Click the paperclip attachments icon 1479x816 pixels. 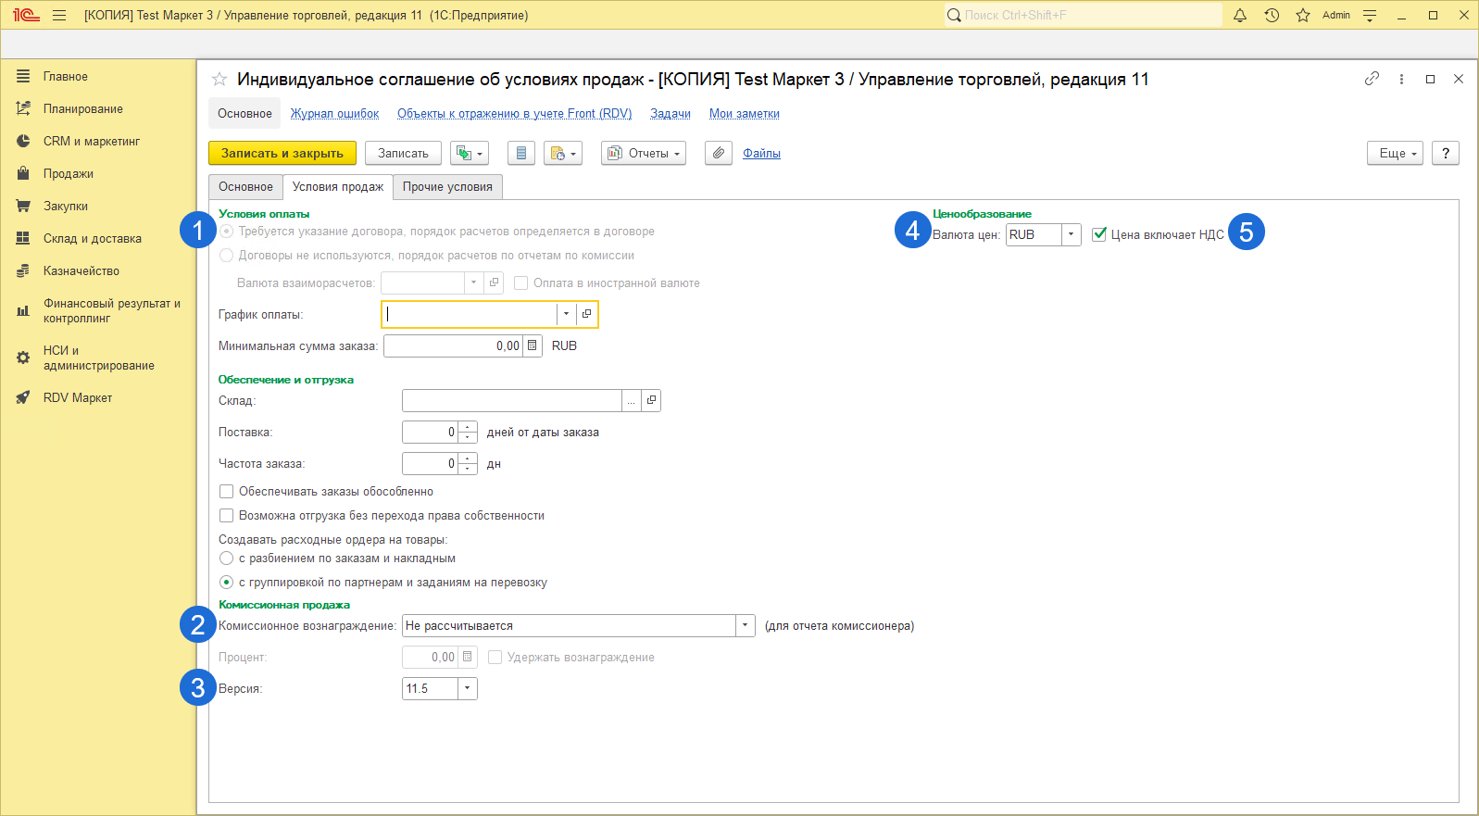(x=718, y=153)
